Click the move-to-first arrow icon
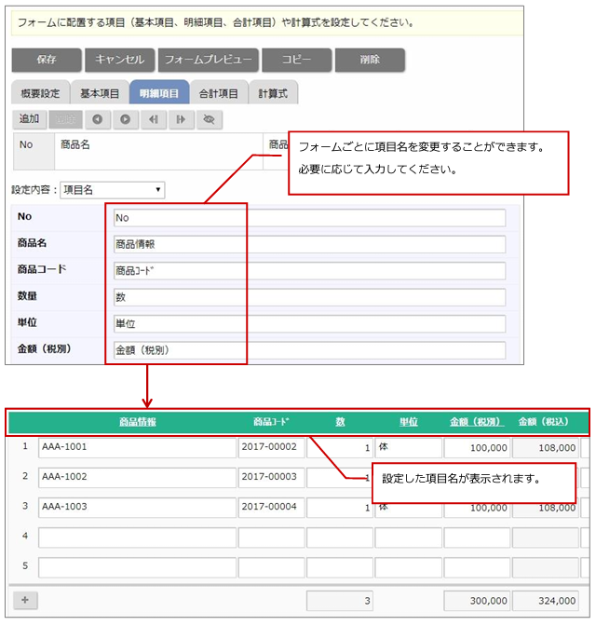The width and height of the screenshot is (596, 626). click(x=154, y=119)
